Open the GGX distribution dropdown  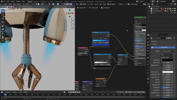pyautogui.click(x=167, y=55)
